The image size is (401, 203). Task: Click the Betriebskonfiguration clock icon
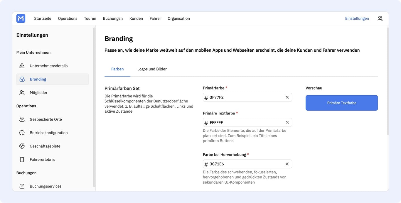click(22, 133)
